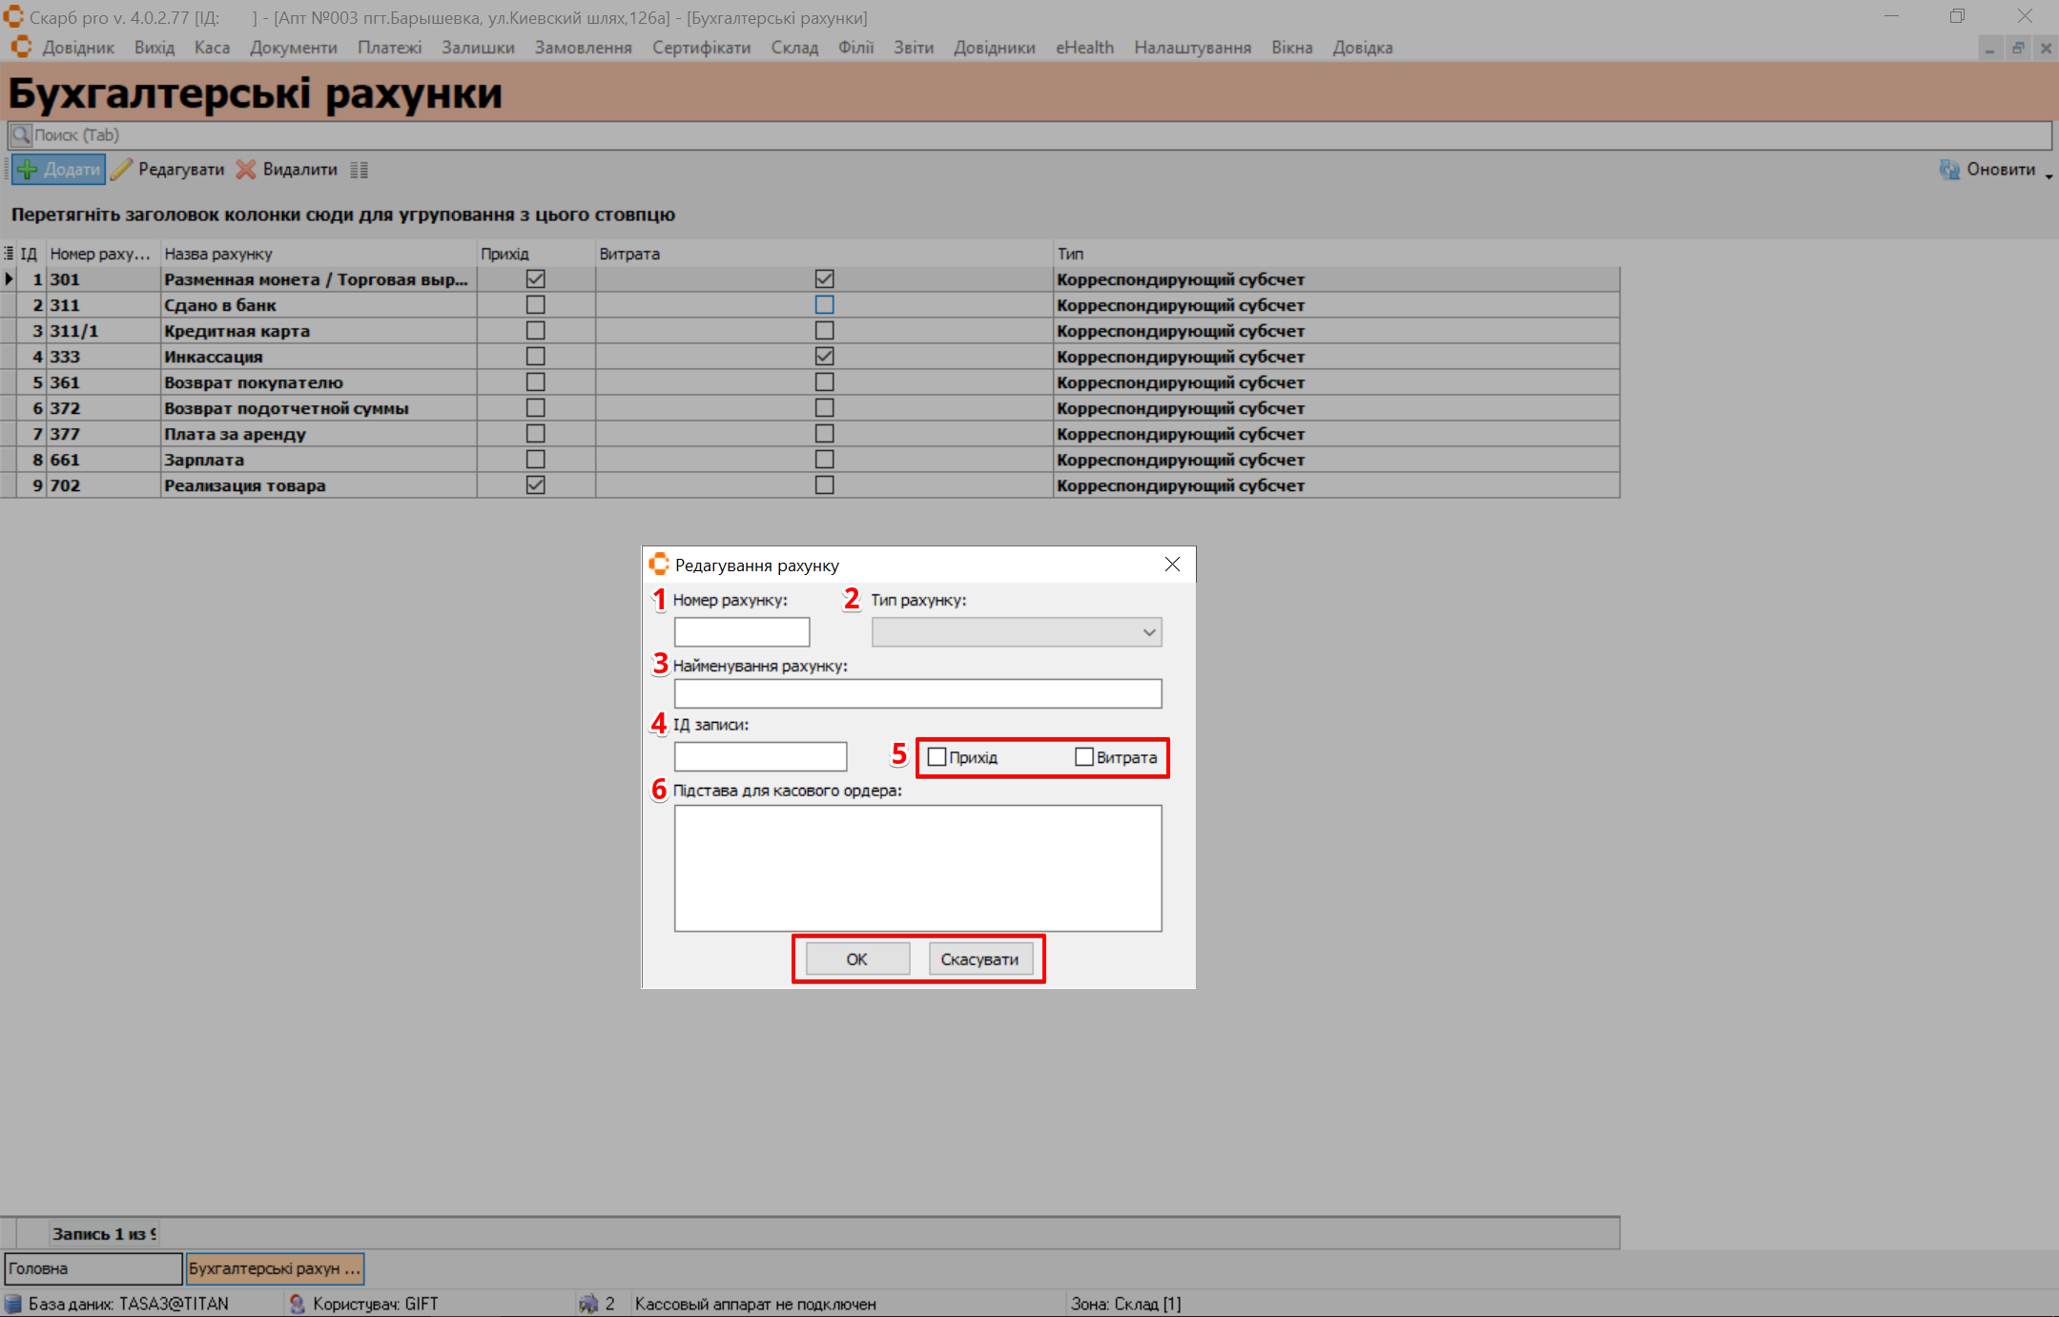Click the search magnifier icon
Viewport: 2059px width, 1317px height.
tap(20, 135)
